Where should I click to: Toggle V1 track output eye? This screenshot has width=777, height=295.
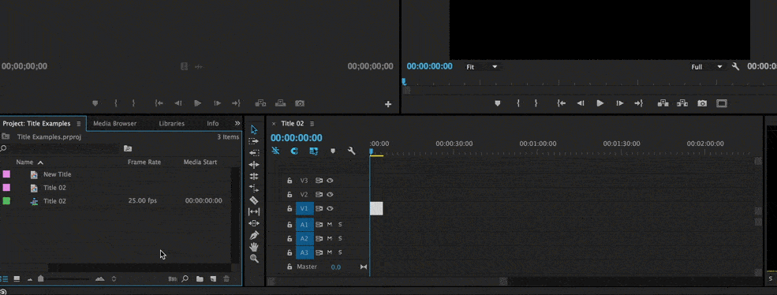(x=330, y=208)
